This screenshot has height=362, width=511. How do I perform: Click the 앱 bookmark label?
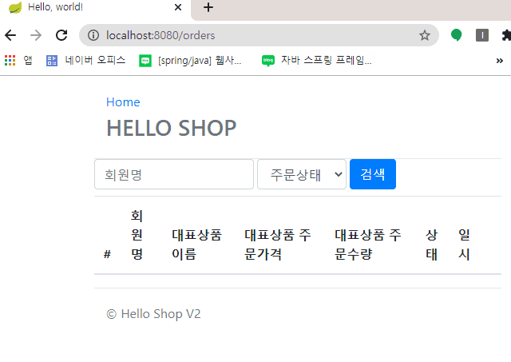(x=28, y=61)
